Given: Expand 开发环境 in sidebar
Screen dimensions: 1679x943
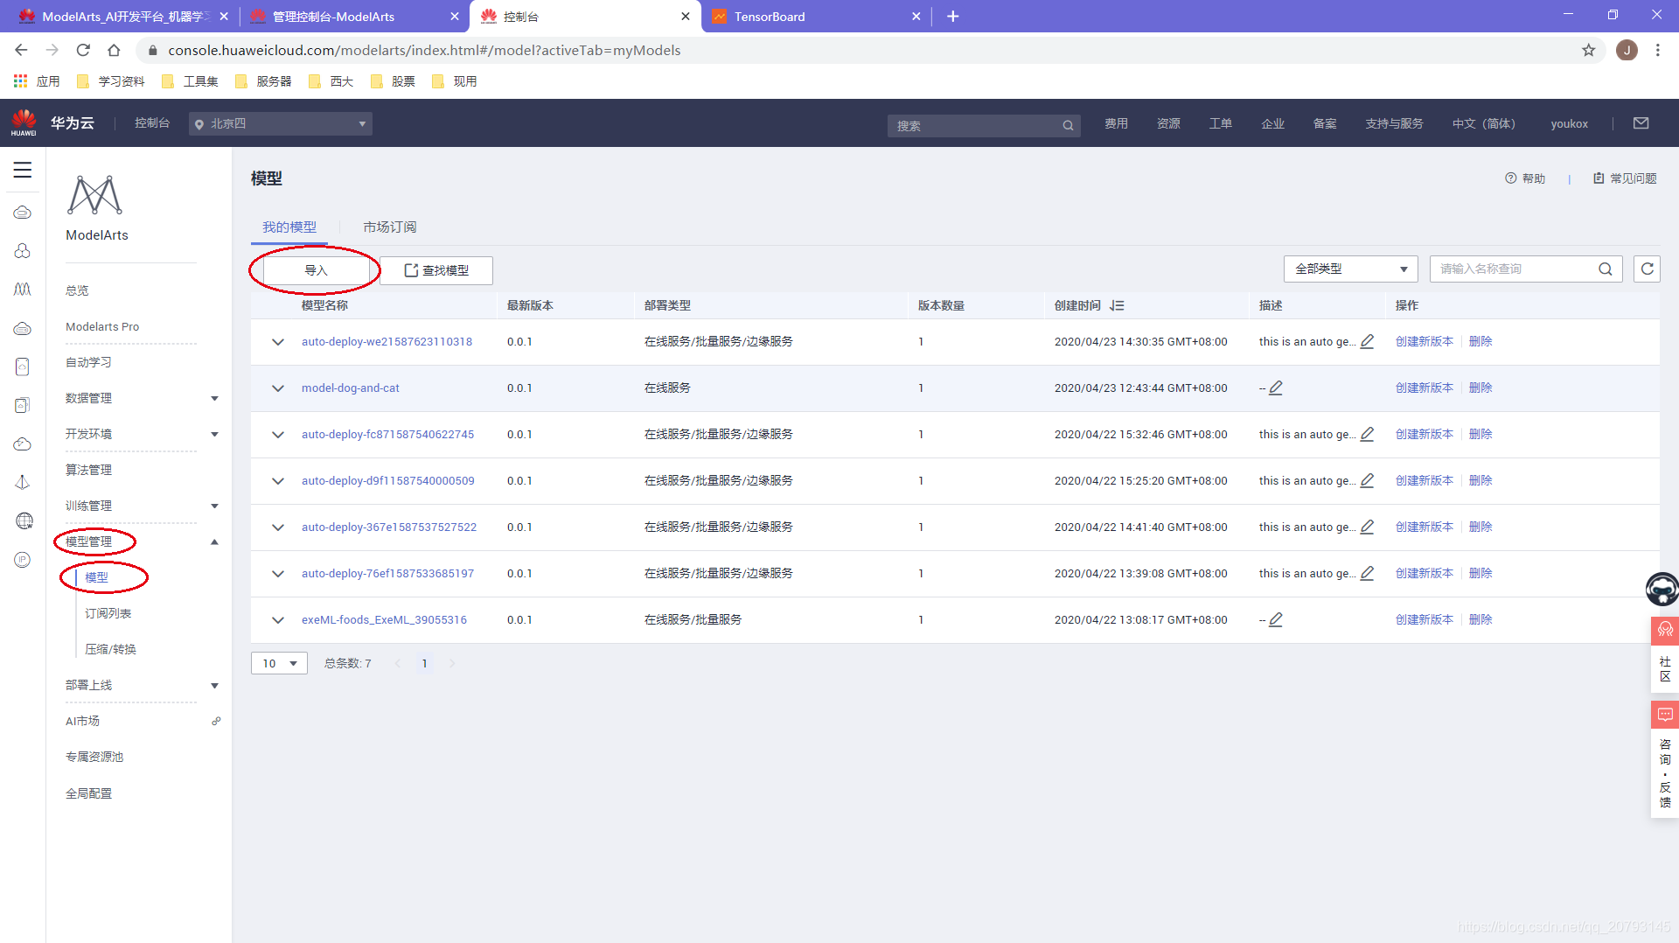Looking at the screenshot, I should tap(214, 435).
